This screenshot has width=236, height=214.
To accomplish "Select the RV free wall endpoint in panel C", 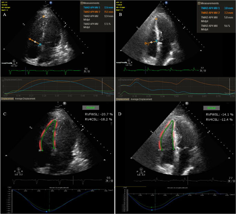I will 42,150.
